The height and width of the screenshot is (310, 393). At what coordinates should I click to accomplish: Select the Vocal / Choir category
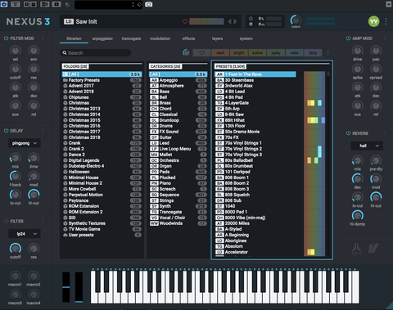tap(178, 218)
